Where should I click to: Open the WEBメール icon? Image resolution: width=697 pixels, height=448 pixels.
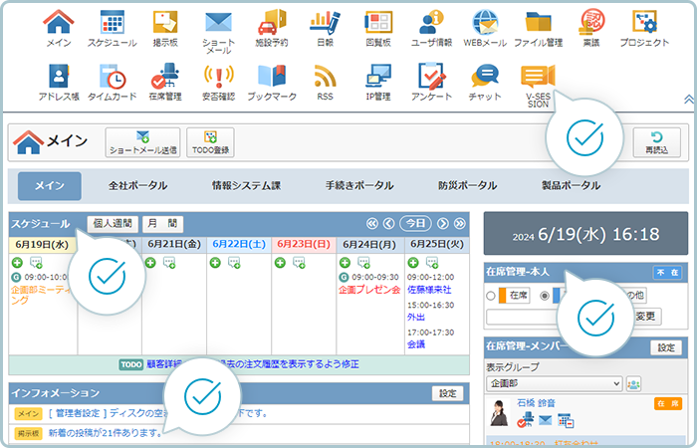[485, 27]
